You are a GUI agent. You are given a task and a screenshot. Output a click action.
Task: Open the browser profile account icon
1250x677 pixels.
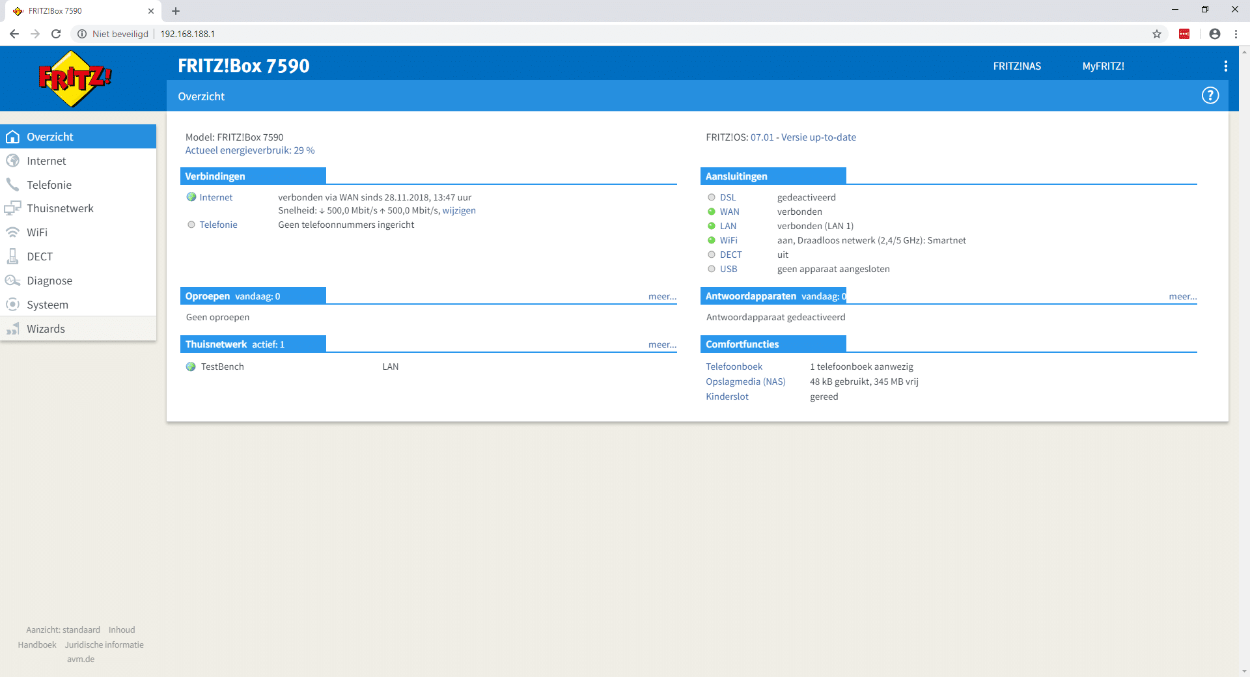(x=1215, y=34)
